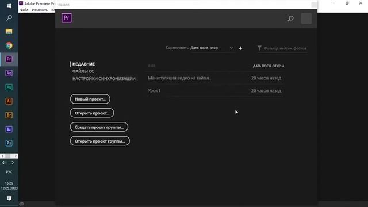The width and height of the screenshot is (368, 207).
Task: Open Windows notification center icon
Action: 9,198
